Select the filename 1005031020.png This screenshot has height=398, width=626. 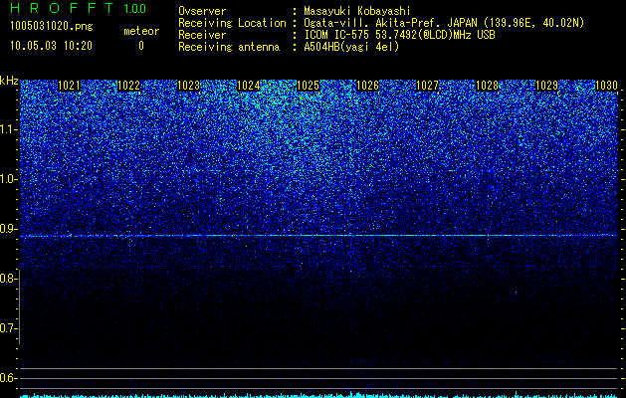[x=52, y=27]
